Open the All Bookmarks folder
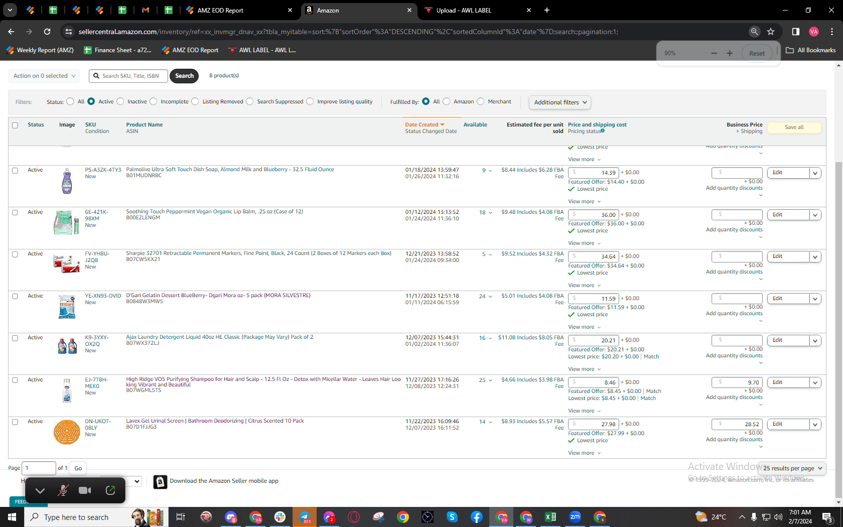 click(811, 50)
